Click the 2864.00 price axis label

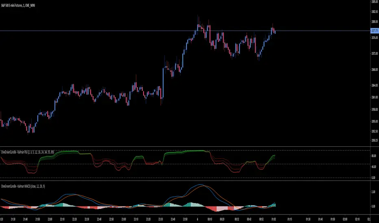(375, 85)
